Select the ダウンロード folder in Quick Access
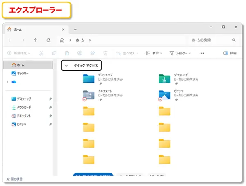 pyautogui.click(x=178, y=79)
